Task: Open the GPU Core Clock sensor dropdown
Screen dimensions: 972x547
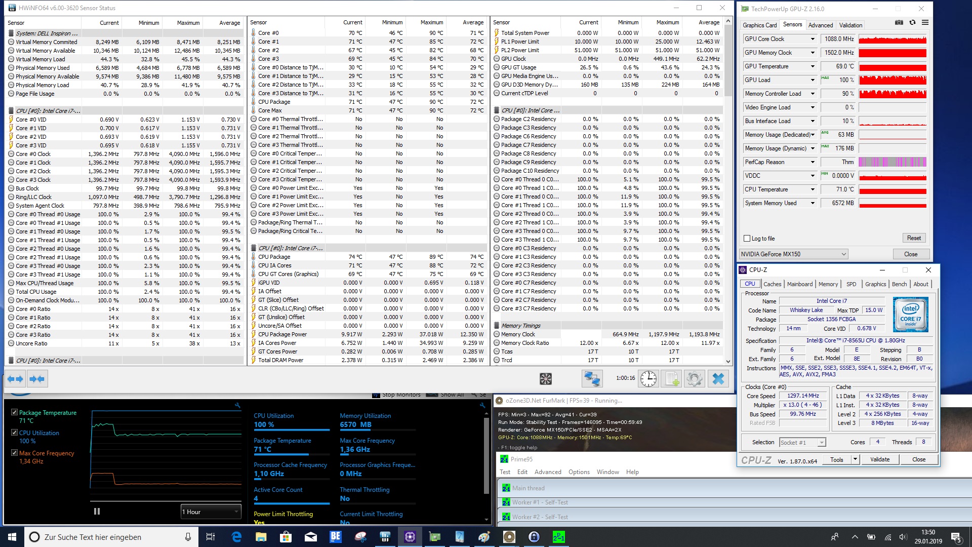Action: point(813,39)
